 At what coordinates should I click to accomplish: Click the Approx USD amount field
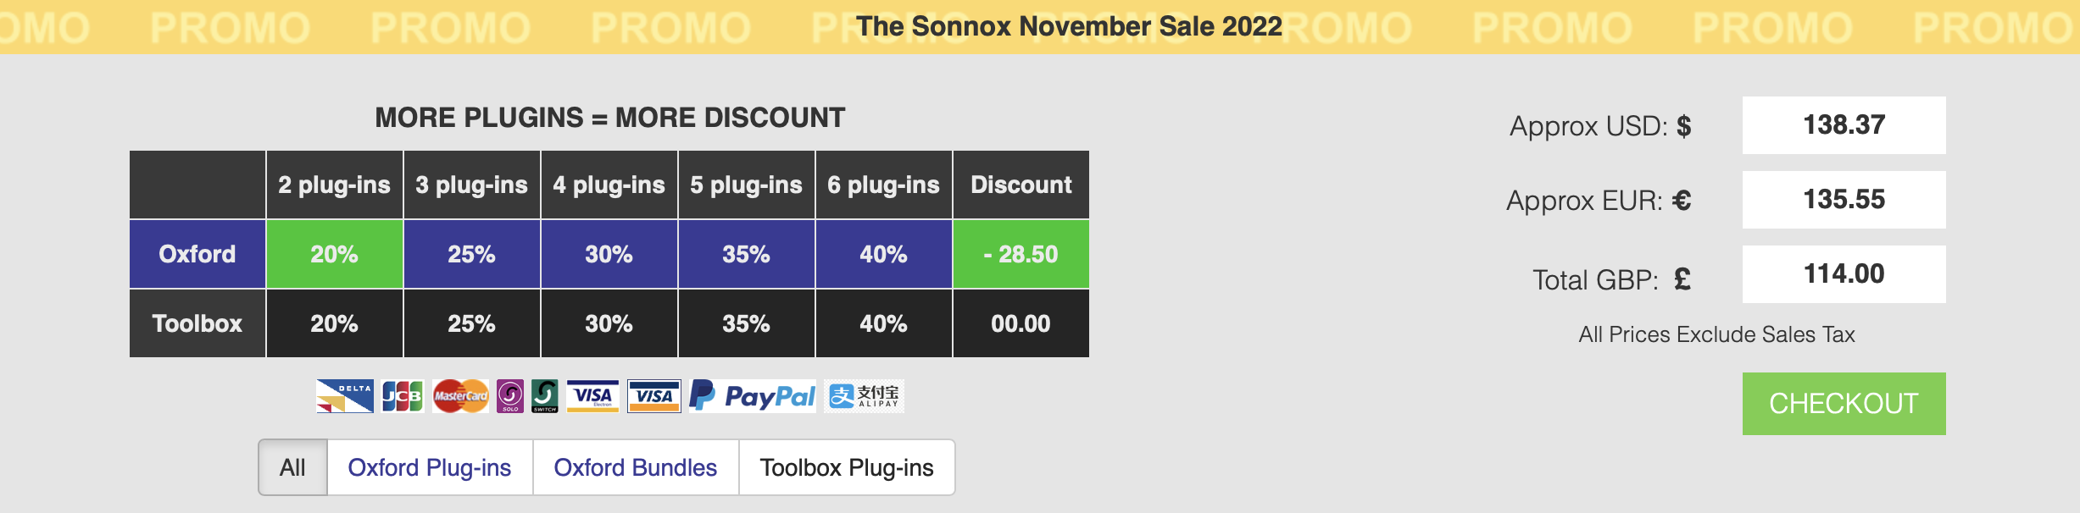click(1844, 125)
